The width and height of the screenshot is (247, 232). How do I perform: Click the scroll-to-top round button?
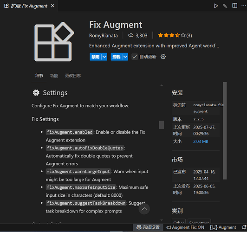pyautogui.click(x=144, y=209)
